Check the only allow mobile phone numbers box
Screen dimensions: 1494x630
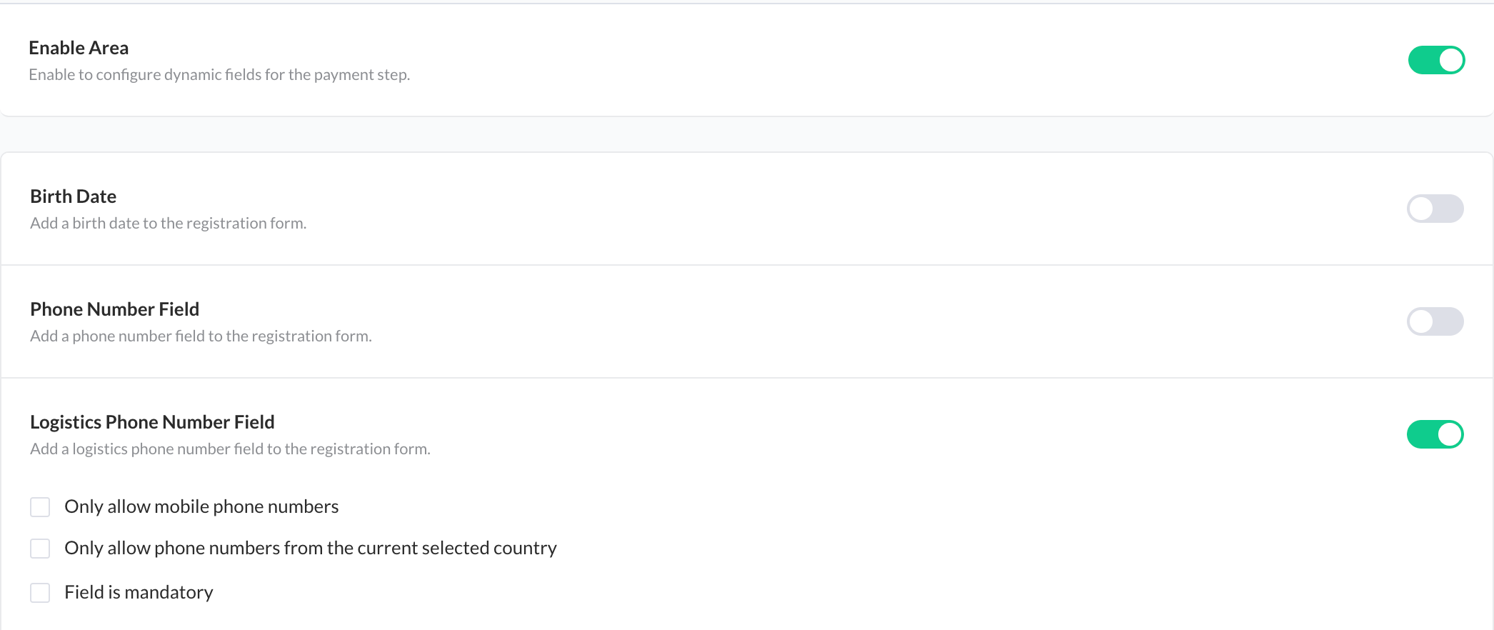tap(40, 507)
